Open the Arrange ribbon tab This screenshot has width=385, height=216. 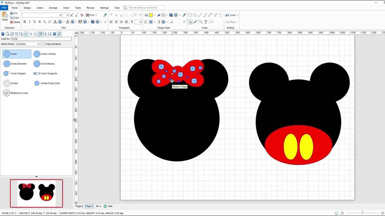pyautogui.click(x=53, y=7)
